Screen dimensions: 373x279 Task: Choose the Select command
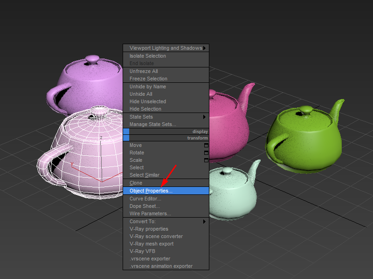(x=166, y=167)
